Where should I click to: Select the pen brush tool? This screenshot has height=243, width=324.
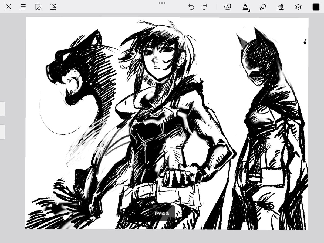(245, 7)
